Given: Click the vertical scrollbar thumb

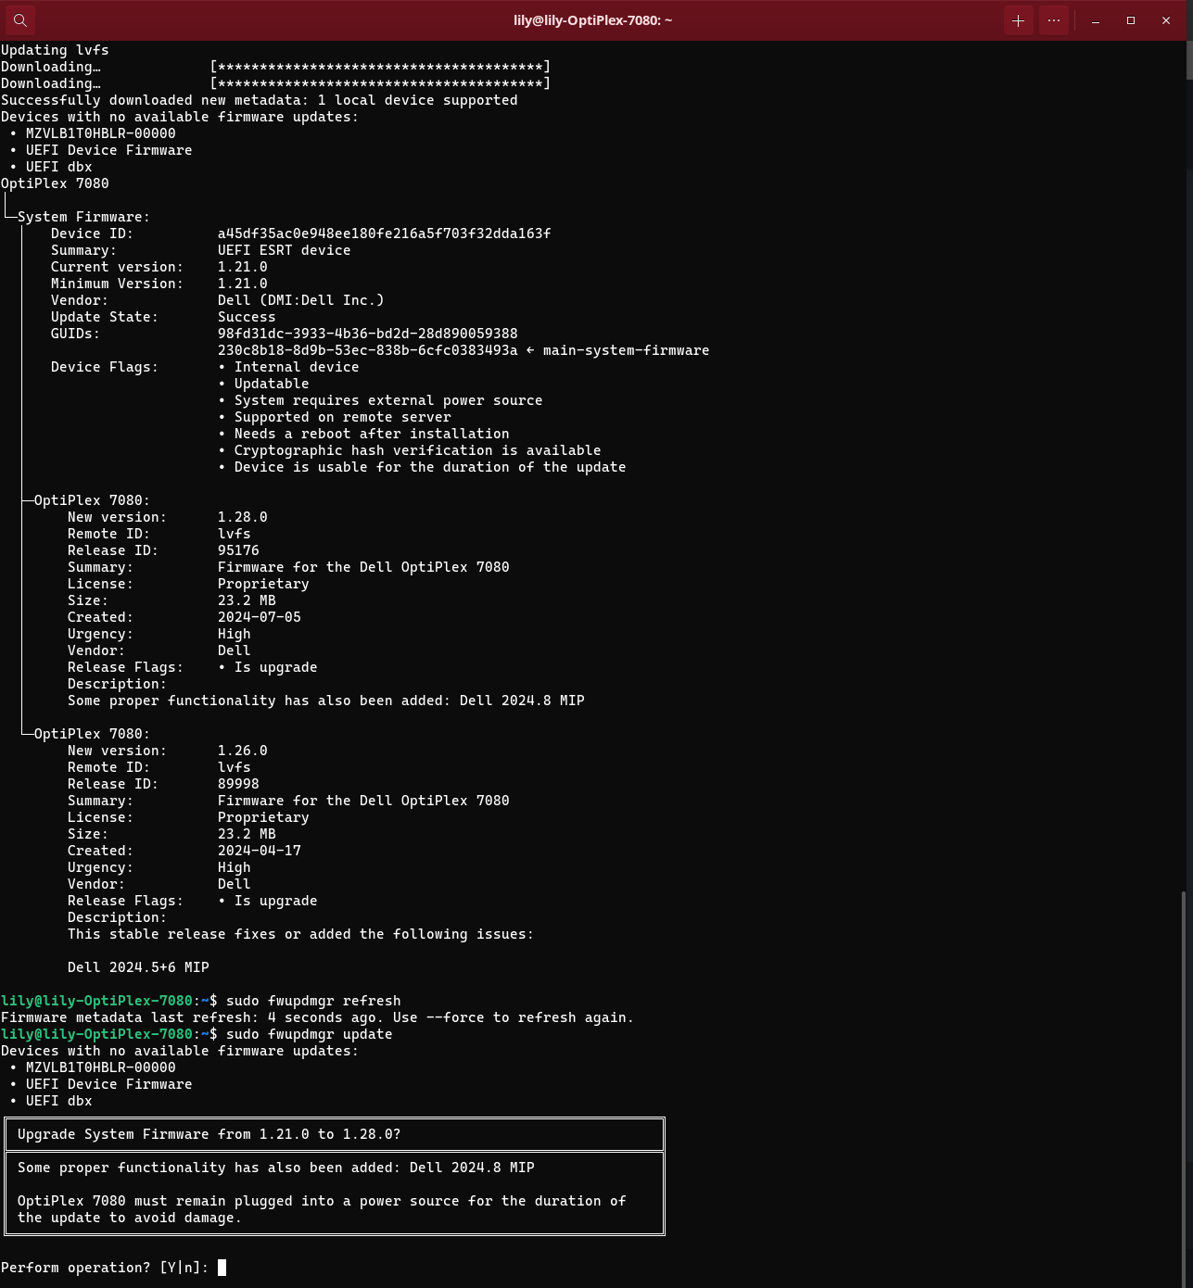Looking at the screenshot, I should (x=1187, y=1084).
